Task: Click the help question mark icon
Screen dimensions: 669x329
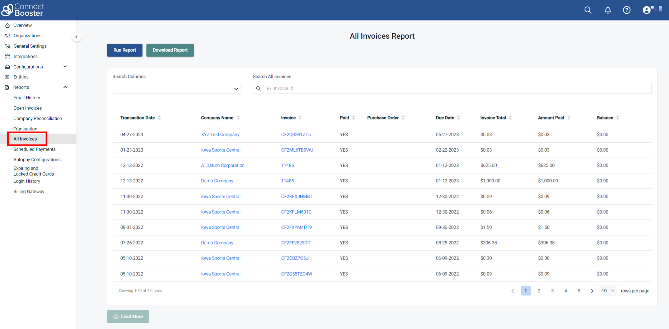Action: tap(627, 10)
